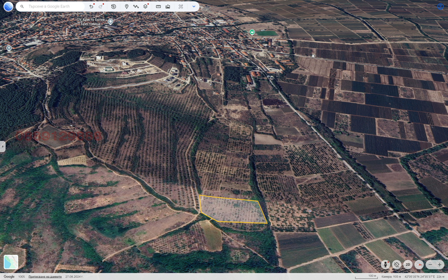Screen dimensions: 448x280
Task: Open the Google Earth main menu logo
Action: click(8, 6)
